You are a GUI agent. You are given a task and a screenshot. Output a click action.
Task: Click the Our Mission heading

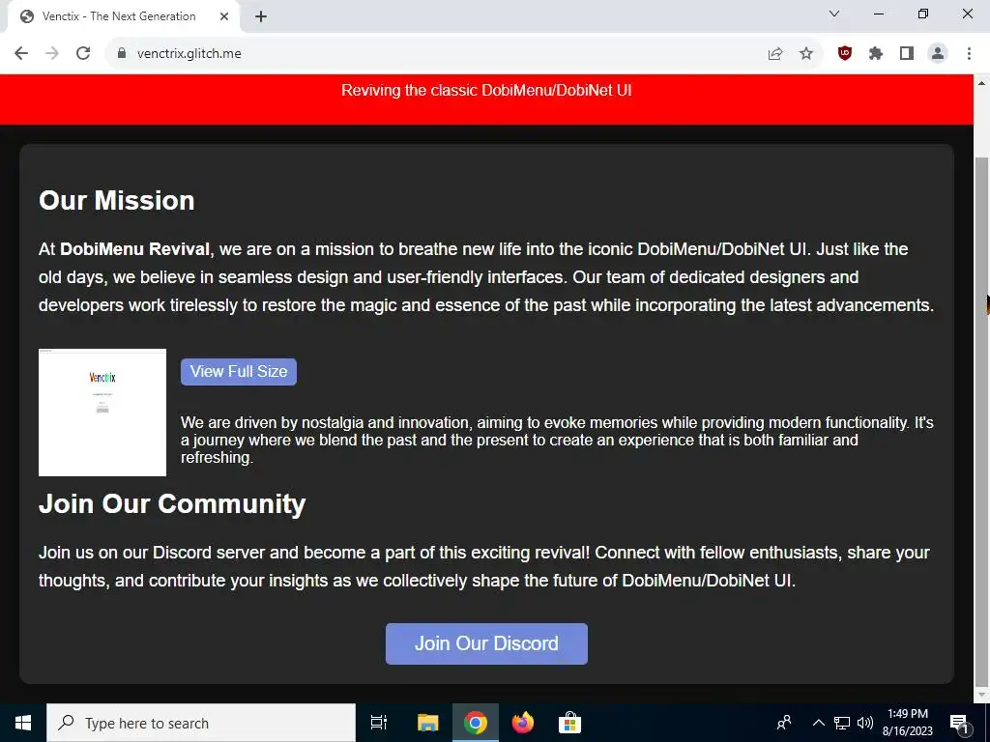coord(117,201)
